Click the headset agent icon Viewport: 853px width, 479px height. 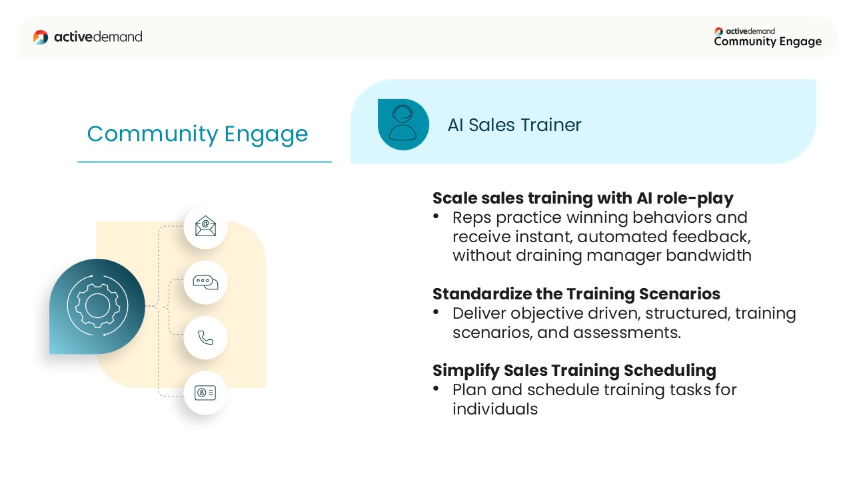tap(403, 124)
